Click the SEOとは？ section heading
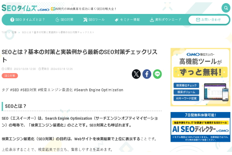This screenshot has width=232, height=155. (x=15, y=106)
